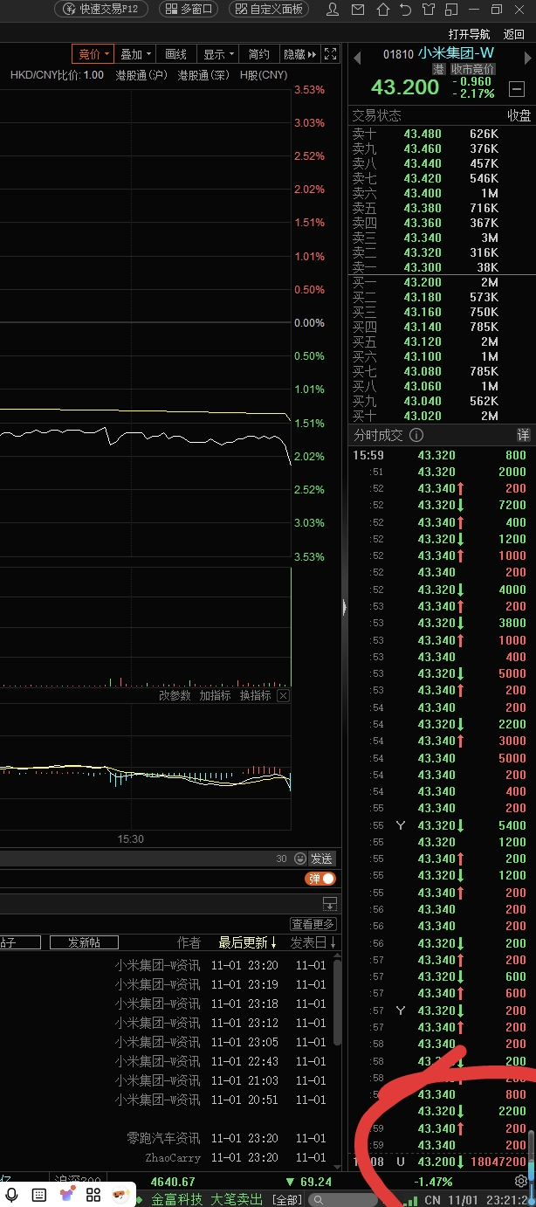Viewport: 536px width, 1207px height.
Task: Click the undo back arrow icon
Action: [405, 10]
